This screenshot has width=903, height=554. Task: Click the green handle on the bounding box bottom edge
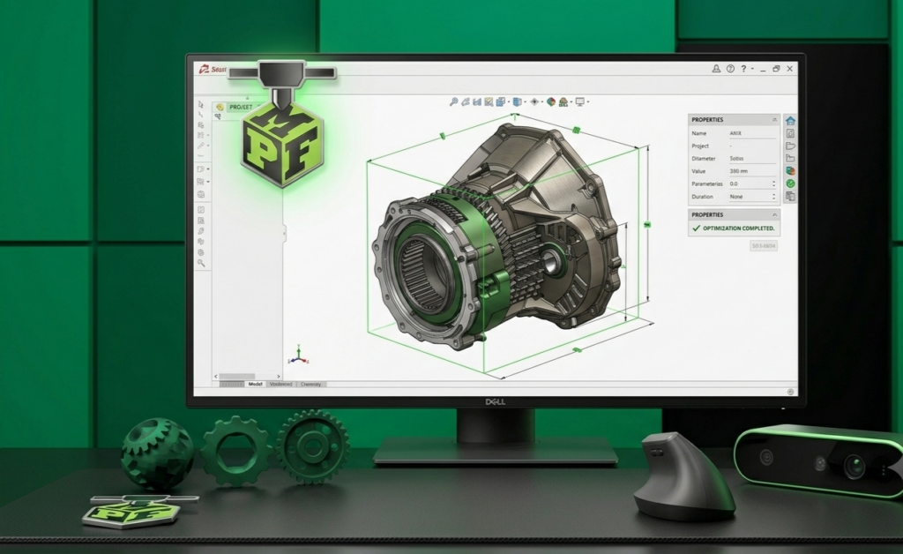tap(577, 349)
